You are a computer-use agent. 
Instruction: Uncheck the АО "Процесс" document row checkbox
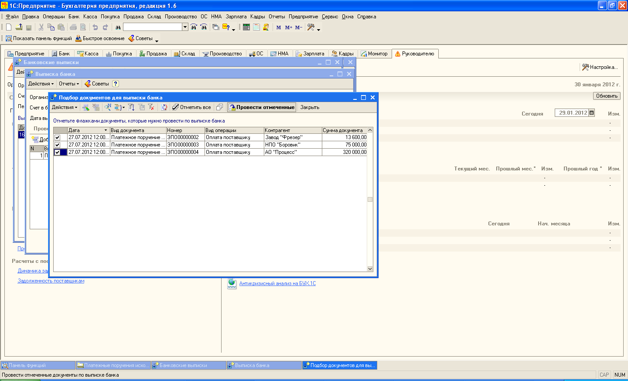click(x=57, y=152)
